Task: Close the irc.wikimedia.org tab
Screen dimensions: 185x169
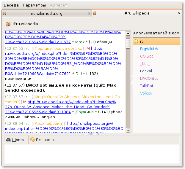Action: 89,14
